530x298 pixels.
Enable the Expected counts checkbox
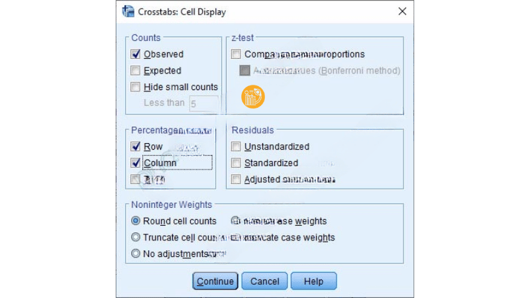point(136,71)
